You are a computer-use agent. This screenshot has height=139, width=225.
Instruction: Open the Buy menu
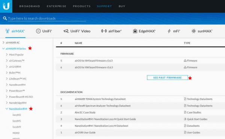point(122,6)
